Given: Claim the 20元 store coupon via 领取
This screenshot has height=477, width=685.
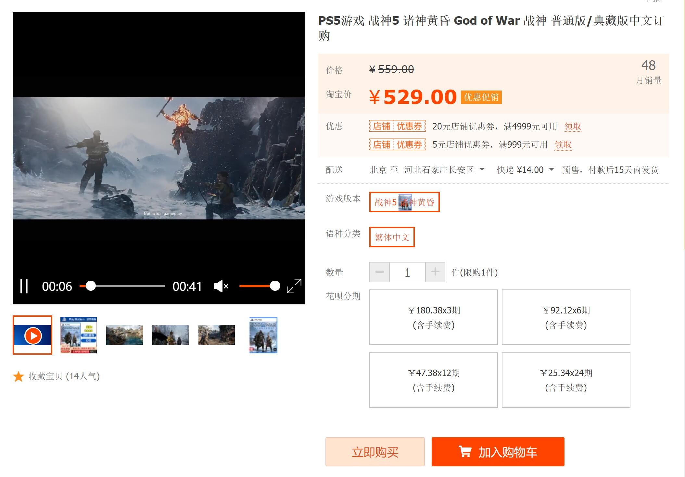Looking at the screenshot, I should pyautogui.click(x=573, y=126).
